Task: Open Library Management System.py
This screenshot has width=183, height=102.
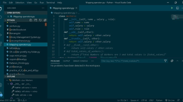Action: click(x=26, y=37)
